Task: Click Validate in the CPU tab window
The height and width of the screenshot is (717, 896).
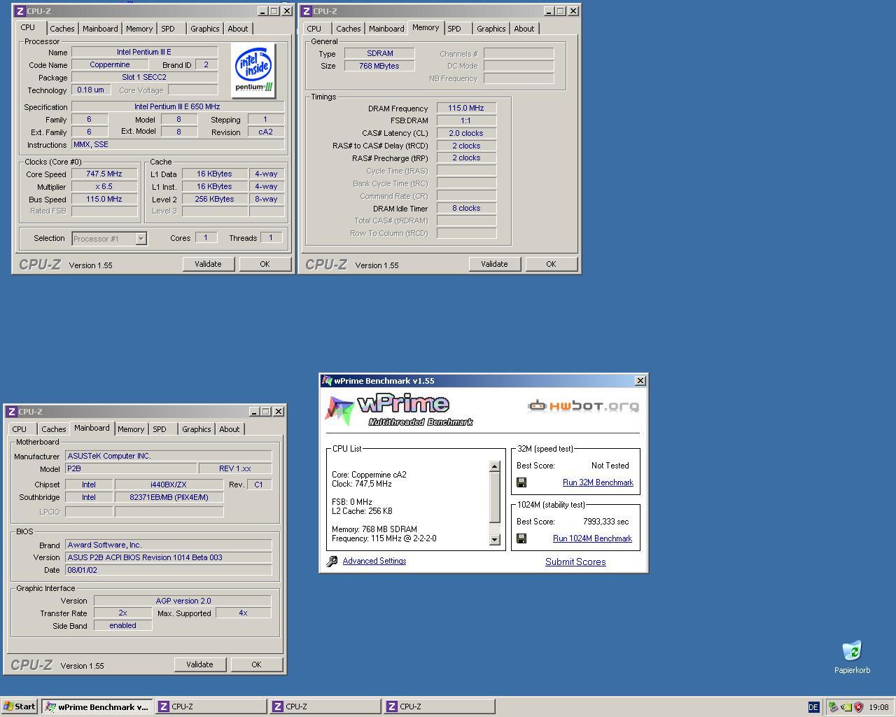Action: coord(208,264)
